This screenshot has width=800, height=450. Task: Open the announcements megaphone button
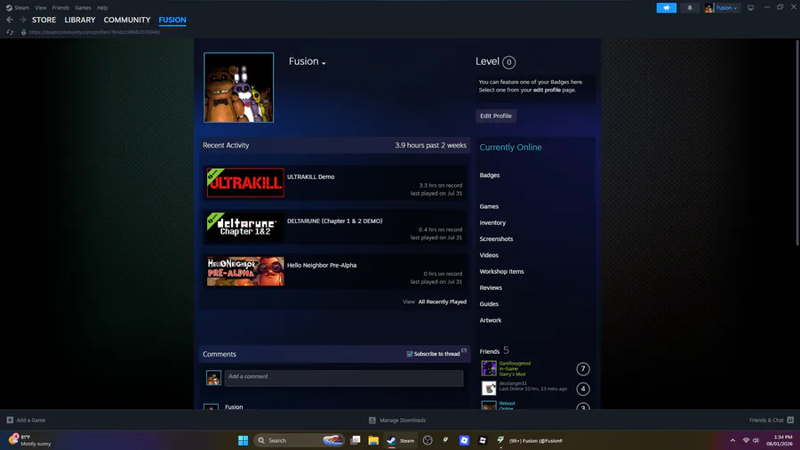(667, 8)
